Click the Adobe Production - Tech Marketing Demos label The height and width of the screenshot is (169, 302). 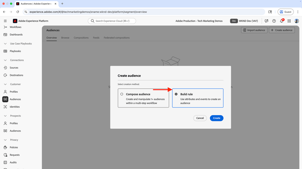(x=199, y=21)
